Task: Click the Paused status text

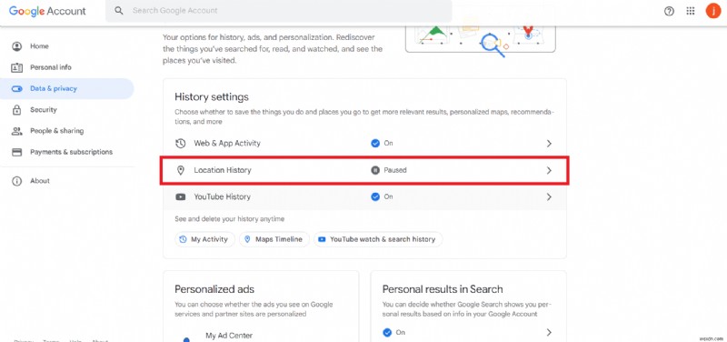Action: tap(395, 170)
